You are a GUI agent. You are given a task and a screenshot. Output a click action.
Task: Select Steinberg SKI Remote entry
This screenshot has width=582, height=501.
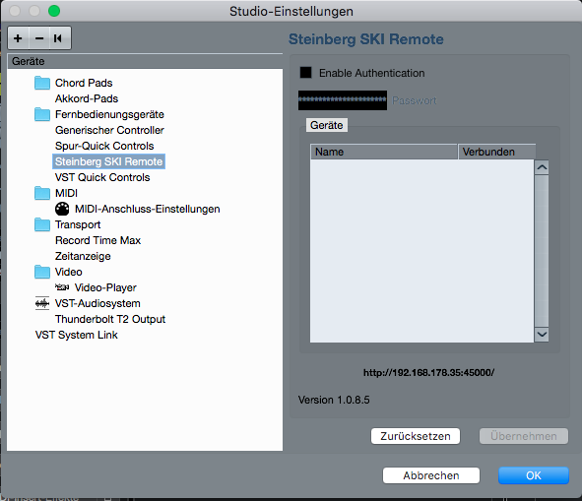point(108,161)
